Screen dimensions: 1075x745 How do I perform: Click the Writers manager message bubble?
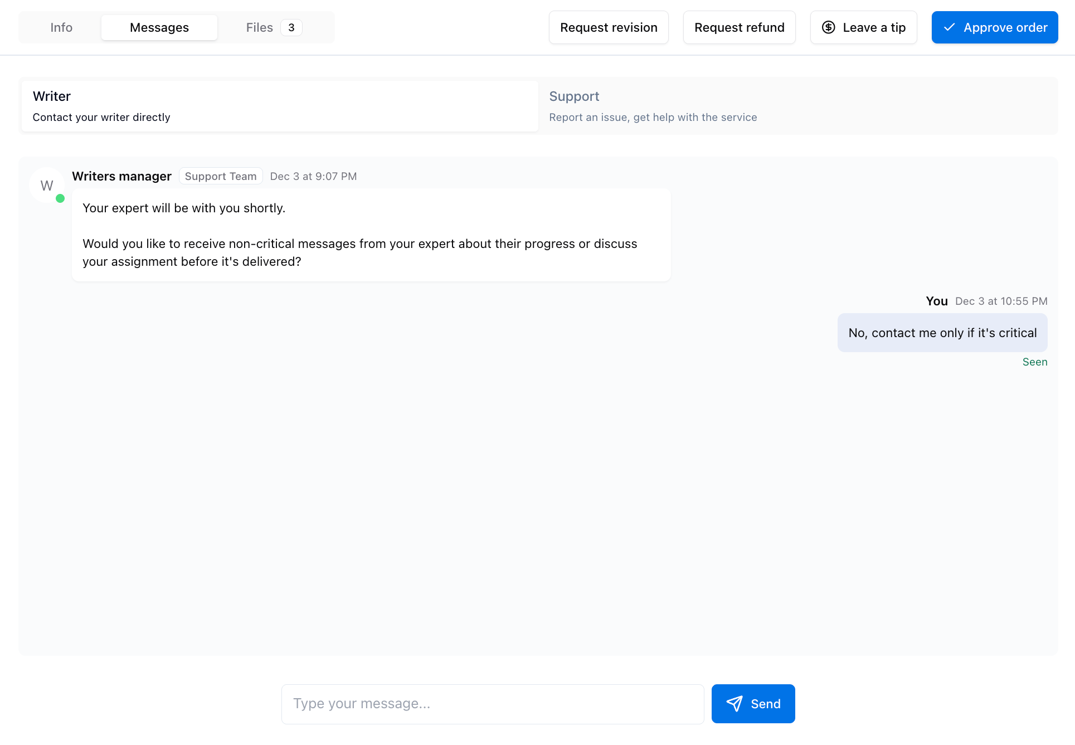[x=371, y=235]
